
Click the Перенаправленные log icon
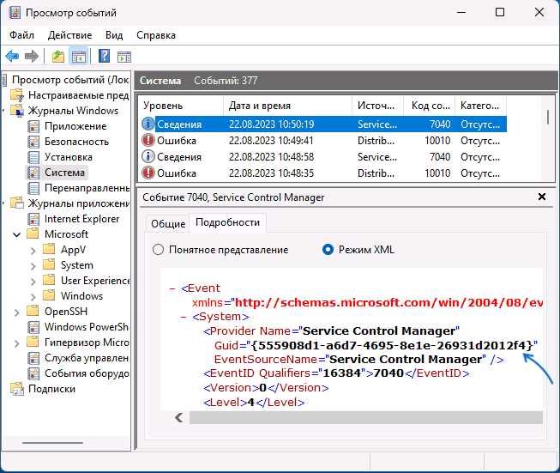click(33, 188)
